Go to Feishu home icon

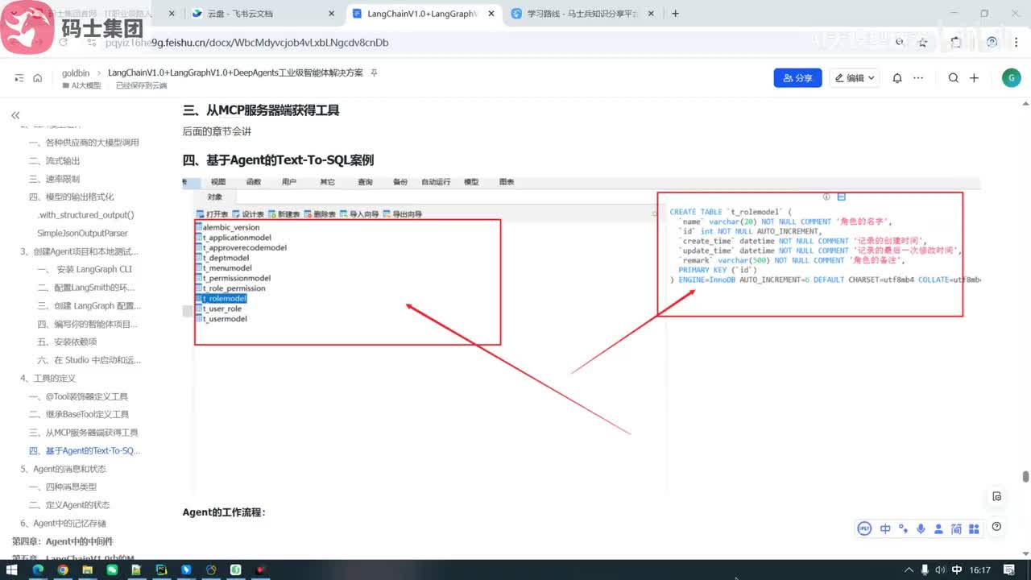[37, 78]
